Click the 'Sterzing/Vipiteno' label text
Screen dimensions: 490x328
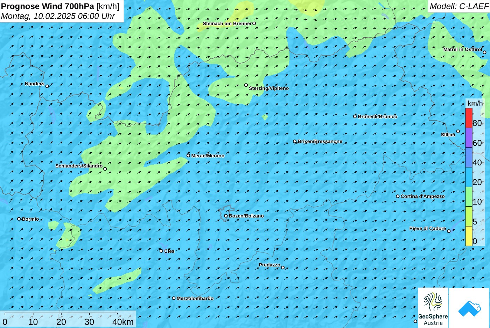(x=269, y=88)
